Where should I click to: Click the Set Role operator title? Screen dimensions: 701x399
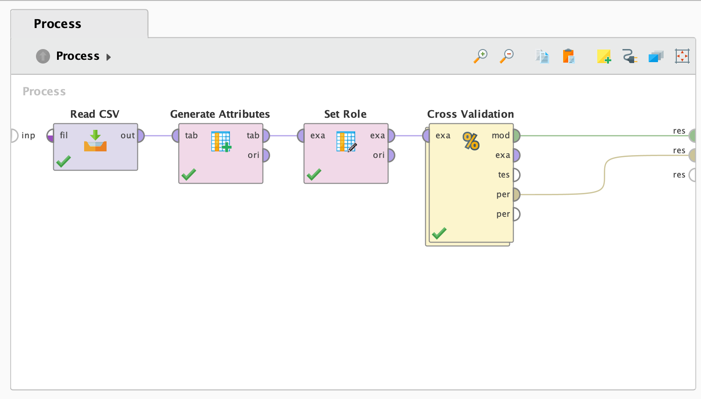[345, 114]
